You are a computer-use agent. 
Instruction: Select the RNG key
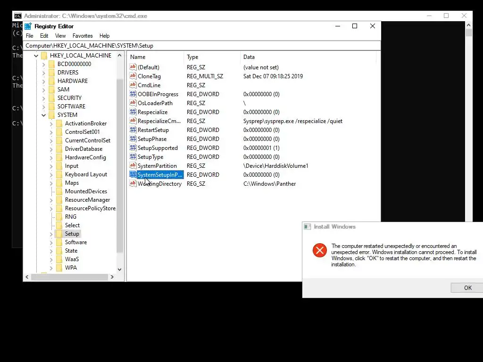click(71, 217)
